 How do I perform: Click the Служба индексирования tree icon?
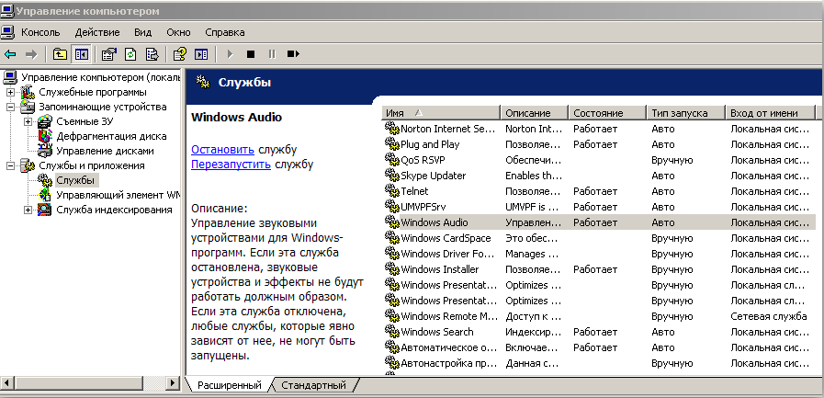coord(45,210)
